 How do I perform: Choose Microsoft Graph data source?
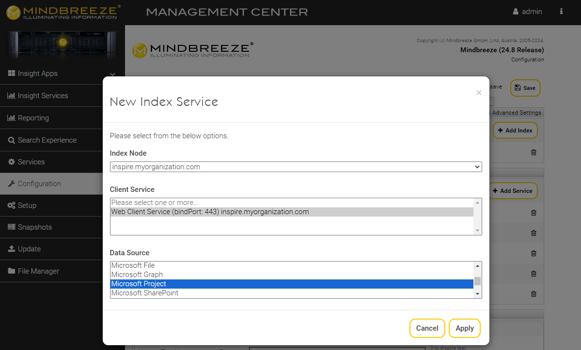tap(292, 275)
